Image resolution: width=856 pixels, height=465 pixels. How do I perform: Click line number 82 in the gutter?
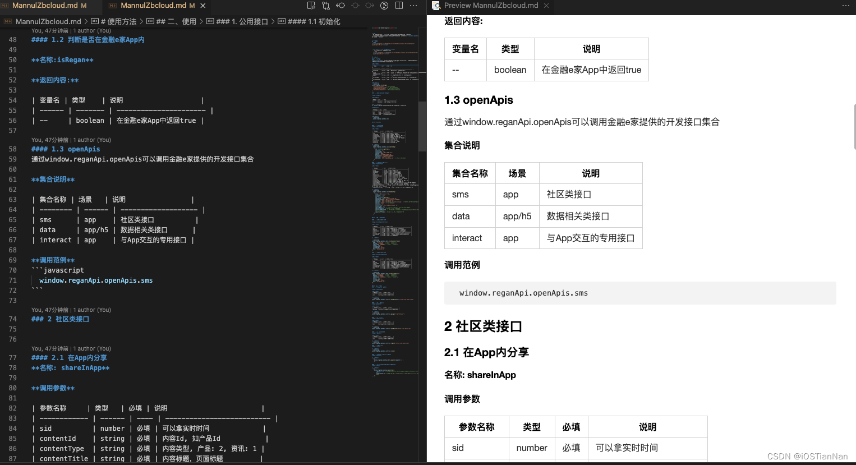point(13,408)
